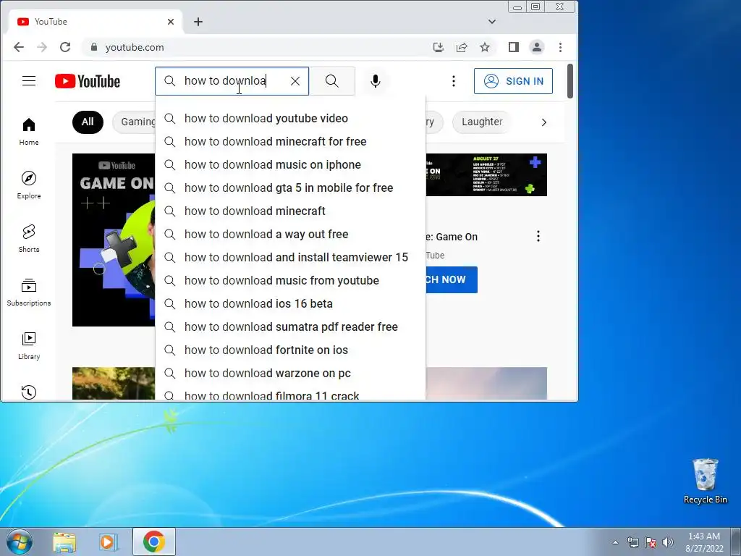The height and width of the screenshot is (556, 741).
Task: Show hidden tray icons arrow
Action: [x=615, y=542]
